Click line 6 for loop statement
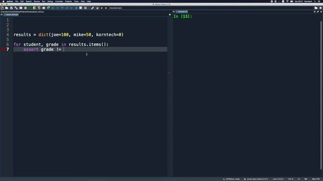This screenshot has width=323, height=181. (61, 45)
